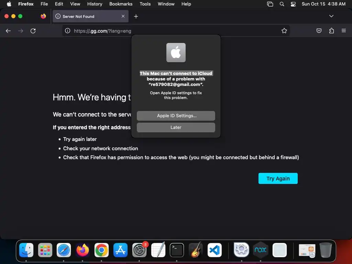Launch Nox from the Dock
This screenshot has width=352, height=264.
pyautogui.click(x=261, y=250)
